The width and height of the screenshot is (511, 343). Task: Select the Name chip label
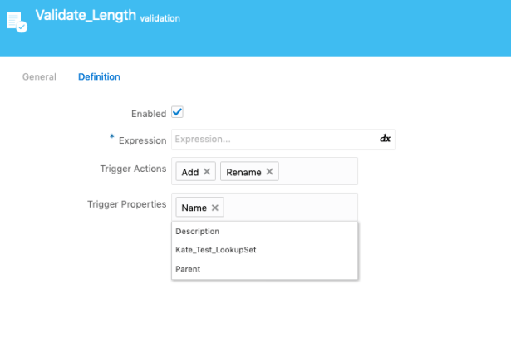click(x=194, y=208)
